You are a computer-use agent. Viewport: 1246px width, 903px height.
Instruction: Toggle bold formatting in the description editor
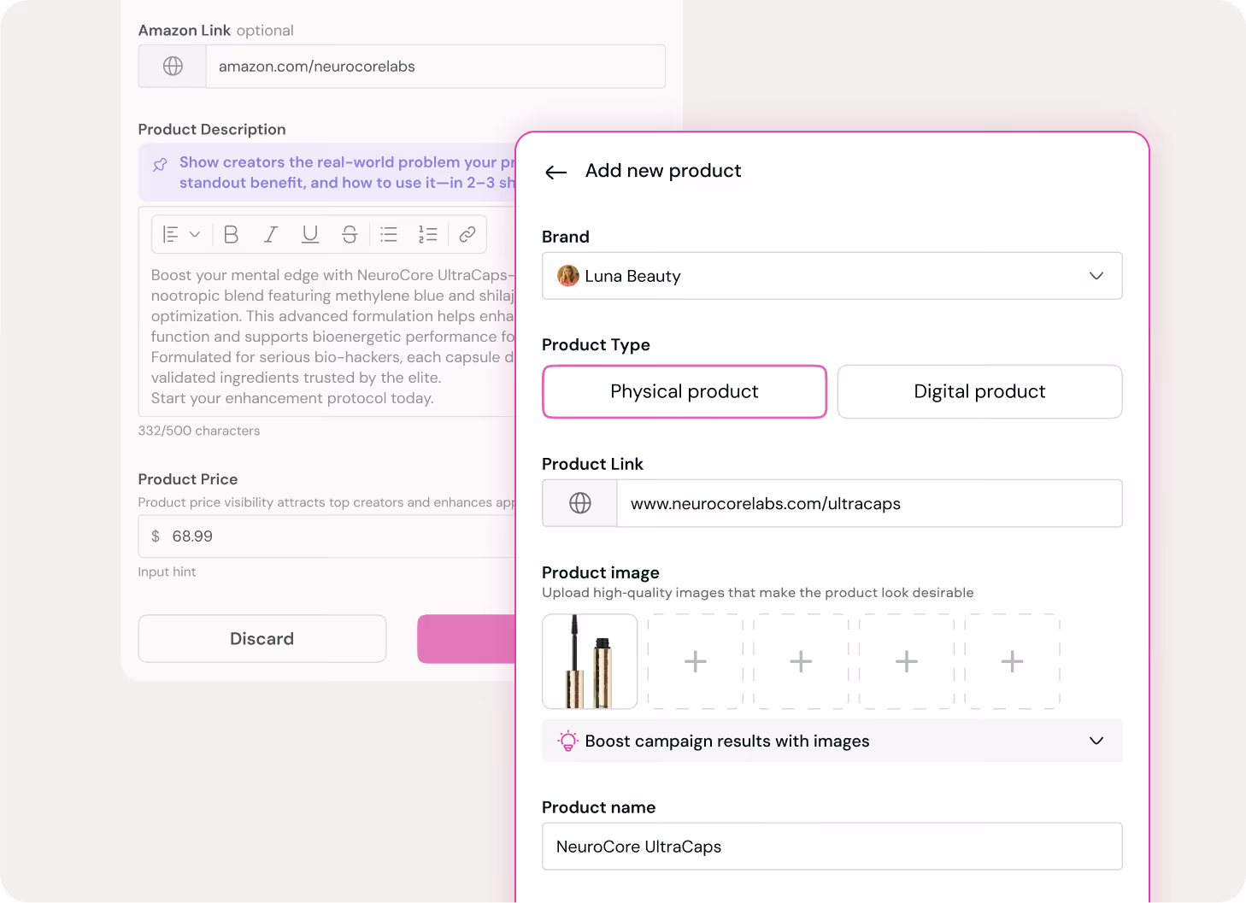tap(231, 234)
